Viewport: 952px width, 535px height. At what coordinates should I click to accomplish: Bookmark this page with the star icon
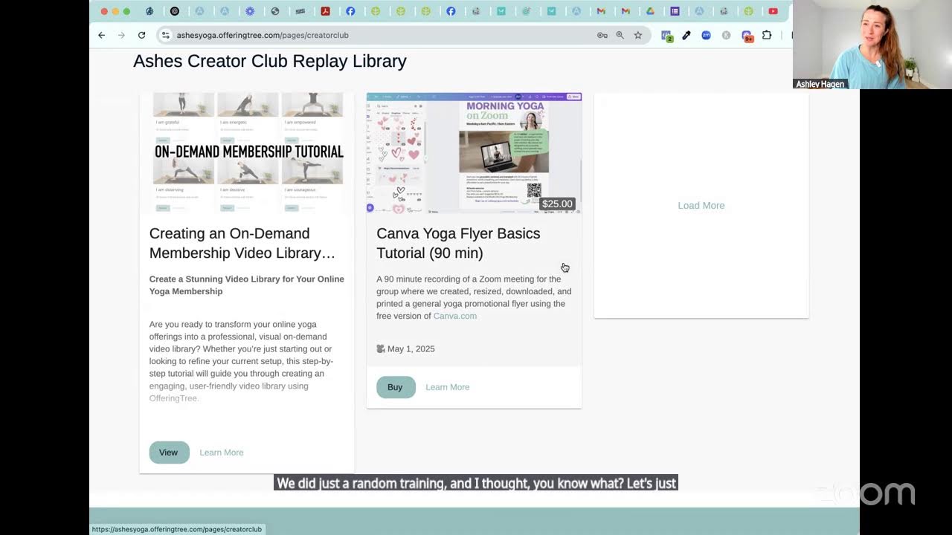pyautogui.click(x=638, y=35)
